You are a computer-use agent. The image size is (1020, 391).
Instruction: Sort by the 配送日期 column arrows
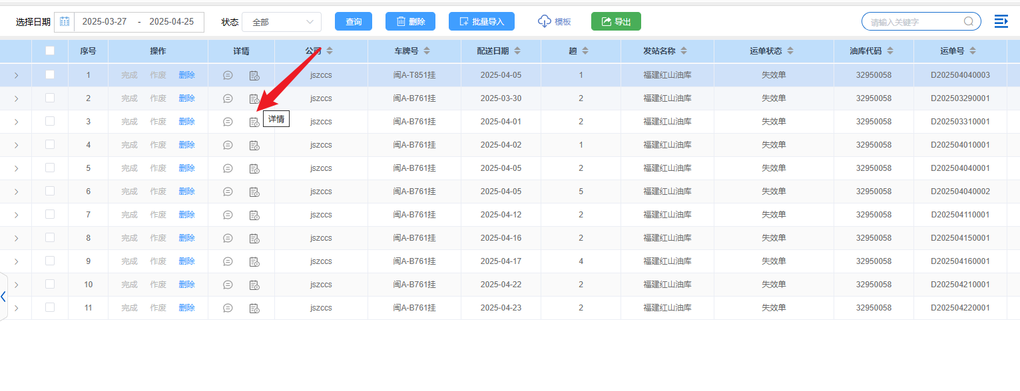[517, 51]
